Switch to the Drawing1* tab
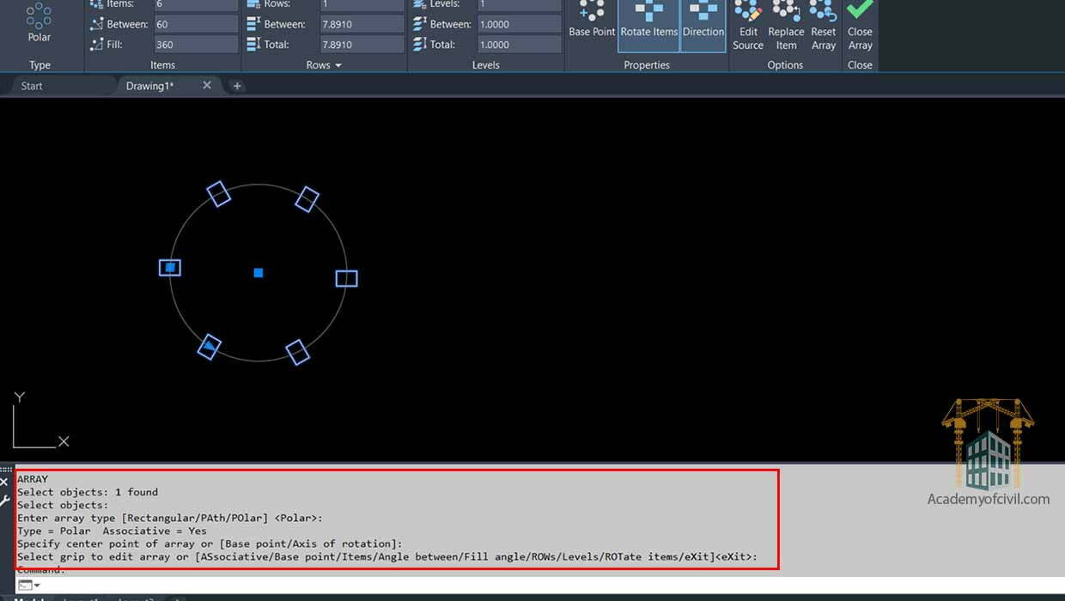Image resolution: width=1065 pixels, height=601 pixels. tap(149, 86)
